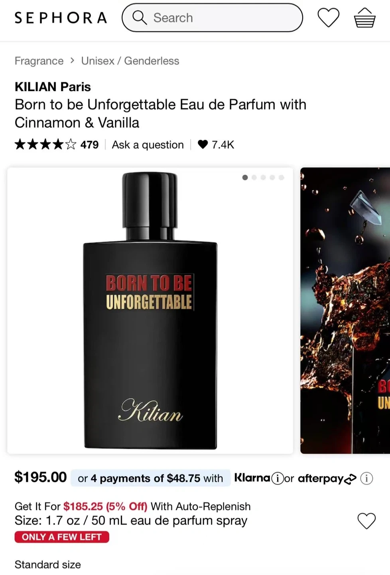Click the search magnifier icon

[x=140, y=18]
